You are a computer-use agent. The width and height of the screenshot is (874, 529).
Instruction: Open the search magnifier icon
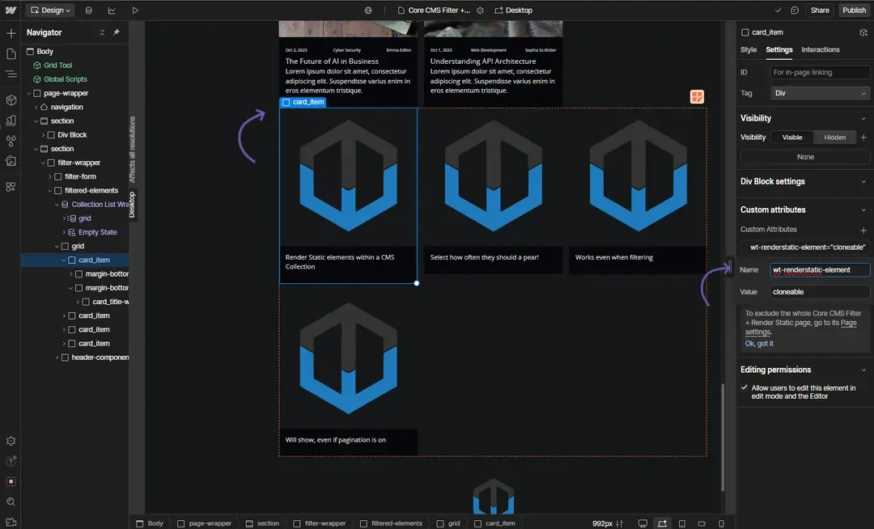(11, 501)
